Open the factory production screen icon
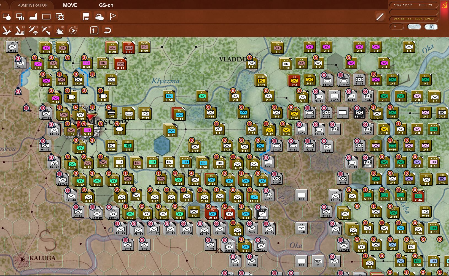 (x=33, y=17)
